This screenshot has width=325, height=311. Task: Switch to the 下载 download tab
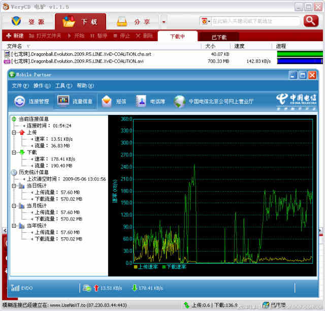tap(81, 22)
